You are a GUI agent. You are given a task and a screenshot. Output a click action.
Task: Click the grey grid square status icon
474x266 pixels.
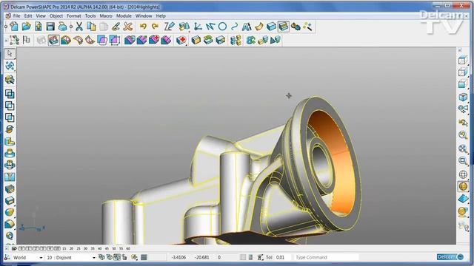[x=144, y=258]
